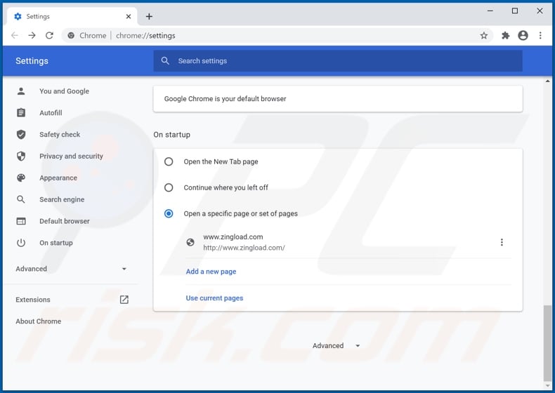The height and width of the screenshot is (393, 555).
Task: Select Open a specific page option
Action: point(169,213)
